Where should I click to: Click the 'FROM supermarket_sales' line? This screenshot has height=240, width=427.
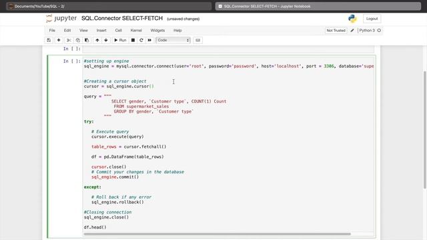click(141, 107)
